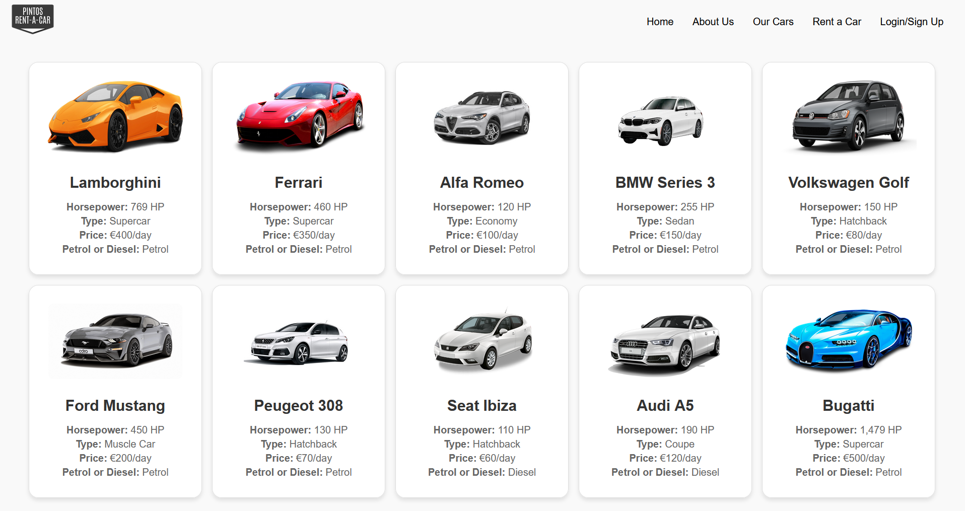
Task: Click the Bugatti card title
Action: [x=849, y=406]
